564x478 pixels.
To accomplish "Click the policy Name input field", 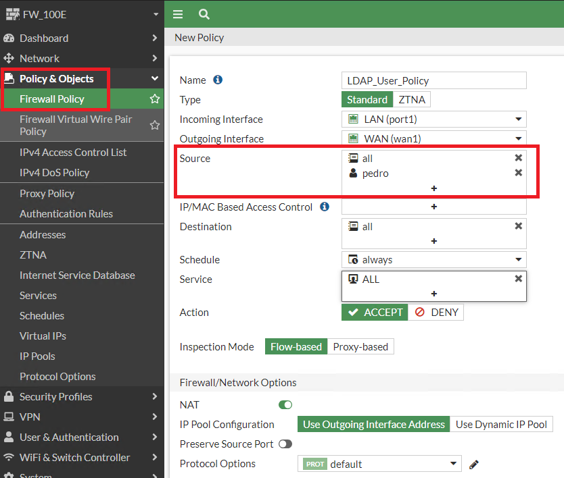I will pos(433,80).
